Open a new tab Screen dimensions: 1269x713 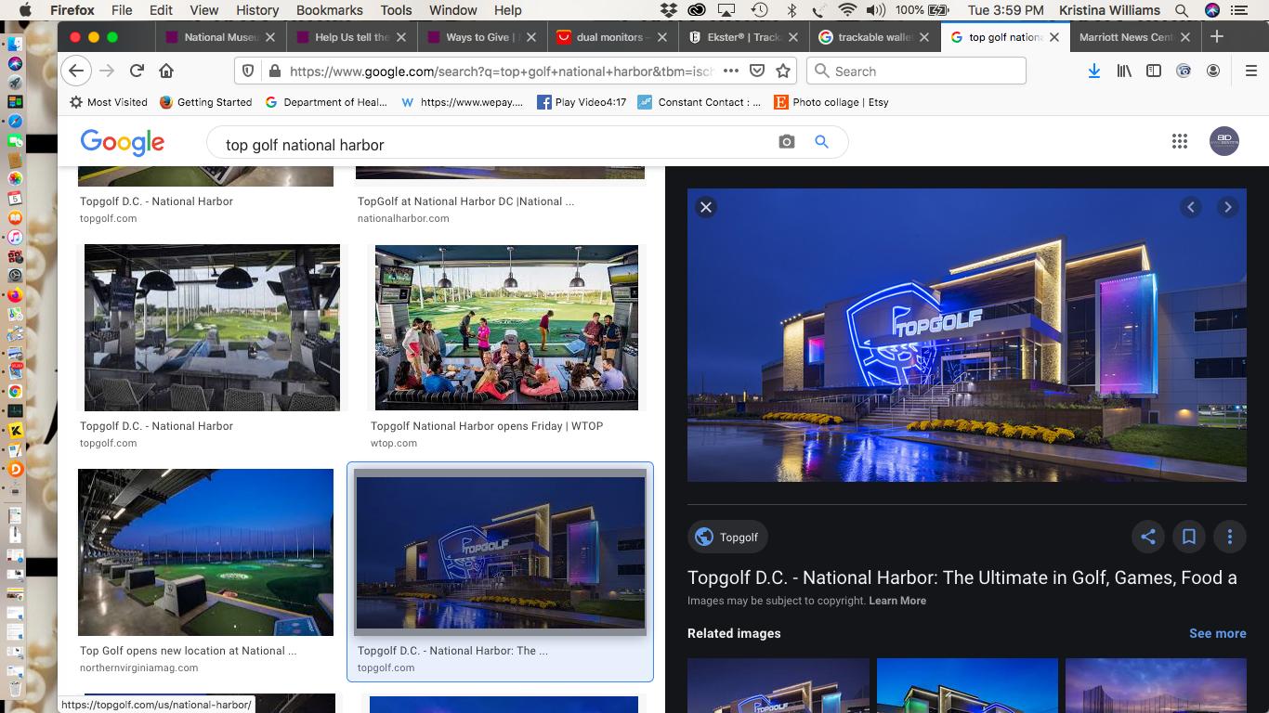[x=1217, y=37]
